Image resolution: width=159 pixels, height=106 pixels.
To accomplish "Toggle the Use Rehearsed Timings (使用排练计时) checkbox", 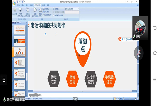I will coord(43,15).
